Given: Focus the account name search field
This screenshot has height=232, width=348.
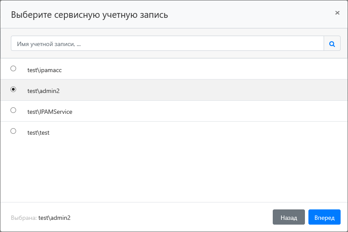Looking at the screenshot, I should [x=167, y=43].
